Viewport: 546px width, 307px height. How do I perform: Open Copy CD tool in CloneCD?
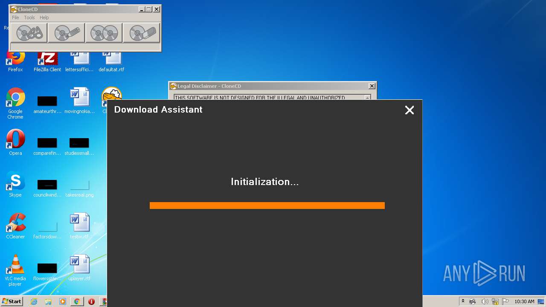pos(104,33)
